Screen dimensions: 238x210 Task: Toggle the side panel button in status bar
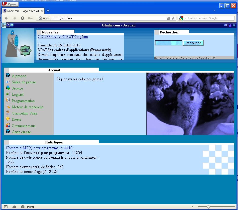(6, 207)
